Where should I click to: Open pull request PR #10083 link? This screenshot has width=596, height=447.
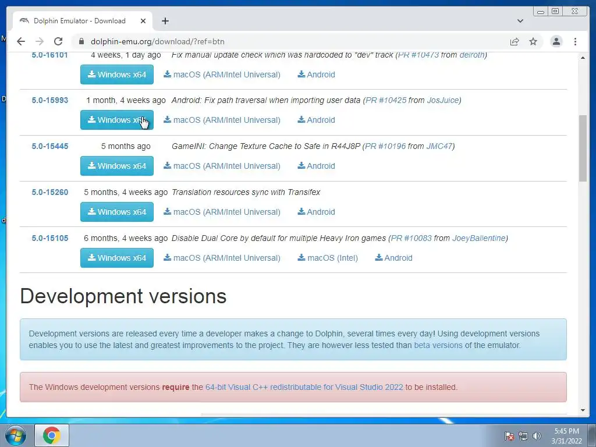point(411,238)
